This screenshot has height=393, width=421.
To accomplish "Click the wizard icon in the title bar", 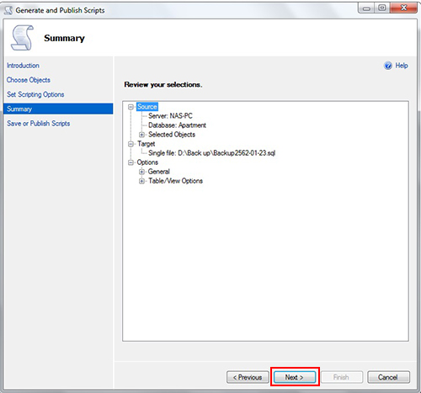I will point(8,10).
